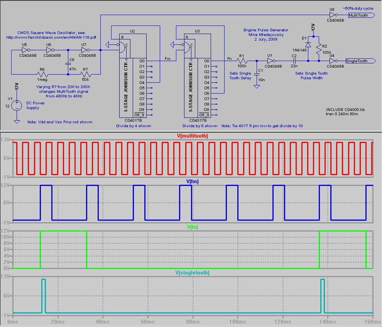Viewport: 382px width, 327px height.
Task: Select the U8 inverter near MultiTooth output
Action: pyautogui.click(x=333, y=15)
